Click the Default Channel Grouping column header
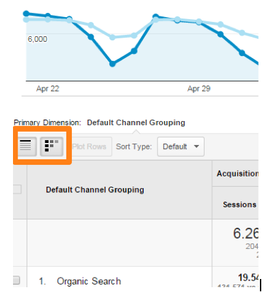 point(95,189)
